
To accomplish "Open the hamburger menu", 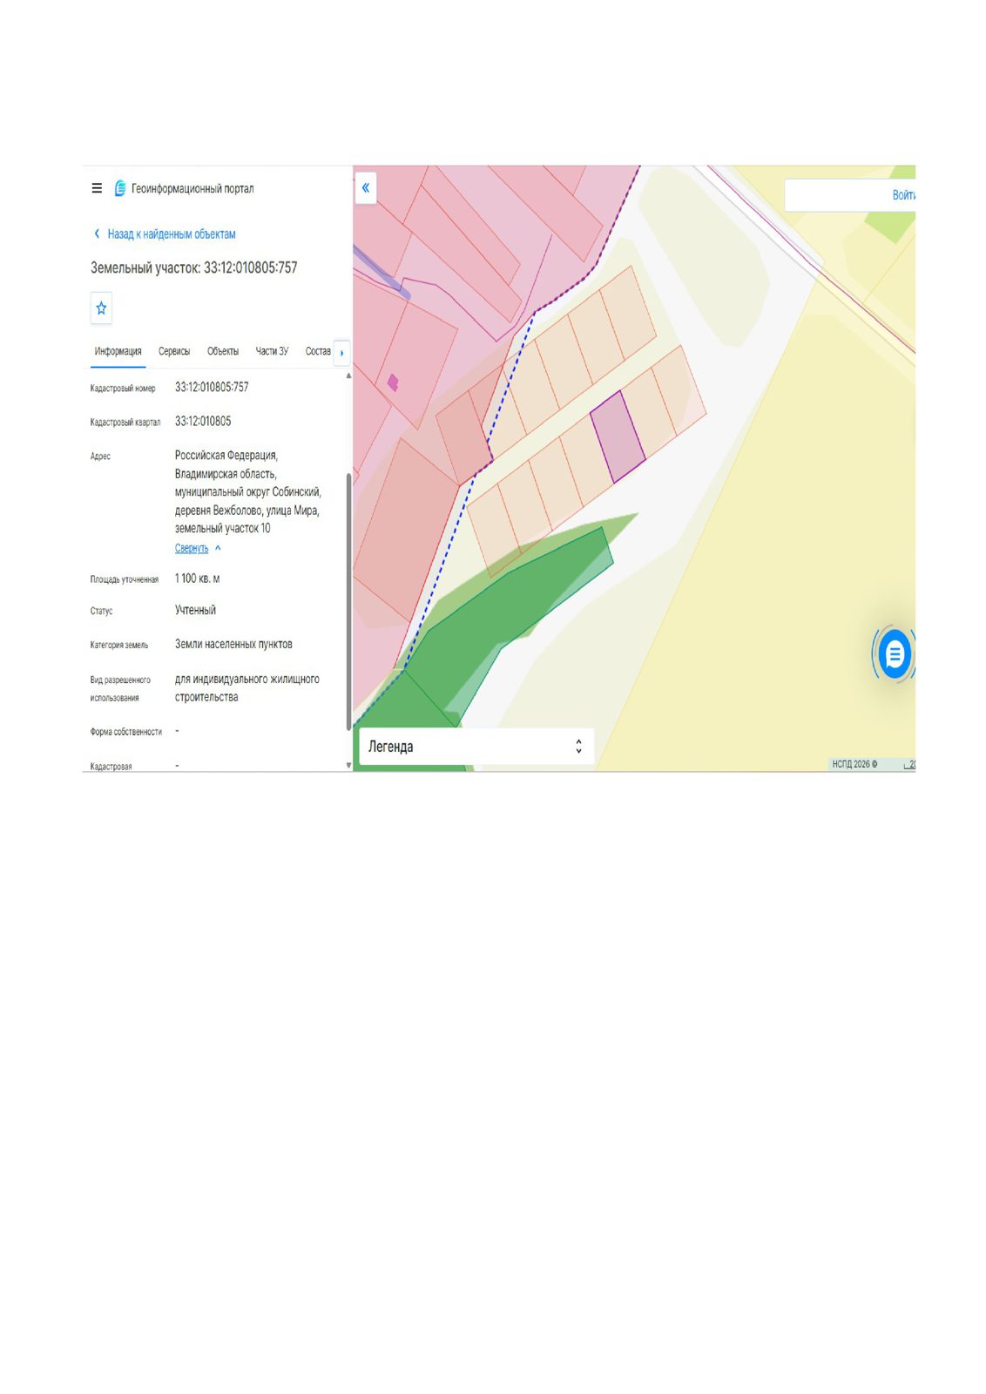I will (97, 188).
